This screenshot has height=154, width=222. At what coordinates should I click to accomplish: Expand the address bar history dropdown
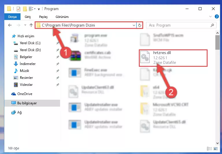click(134, 25)
